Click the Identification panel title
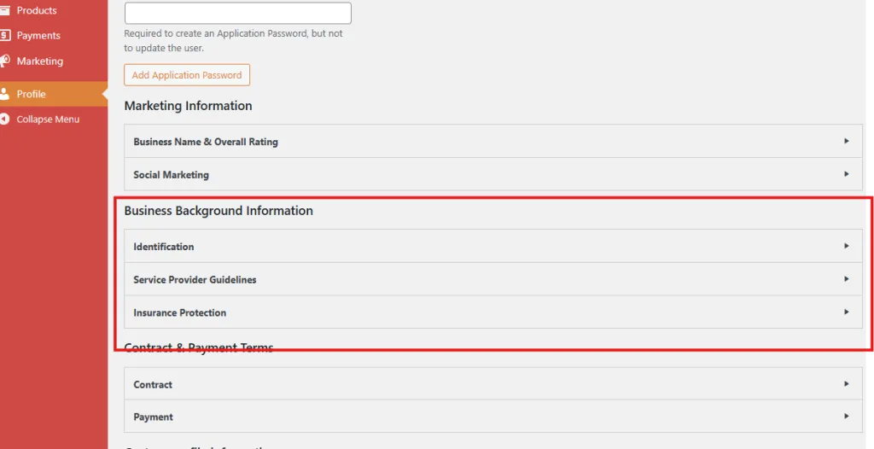Viewport: 874px width, 449px height. (164, 247)
